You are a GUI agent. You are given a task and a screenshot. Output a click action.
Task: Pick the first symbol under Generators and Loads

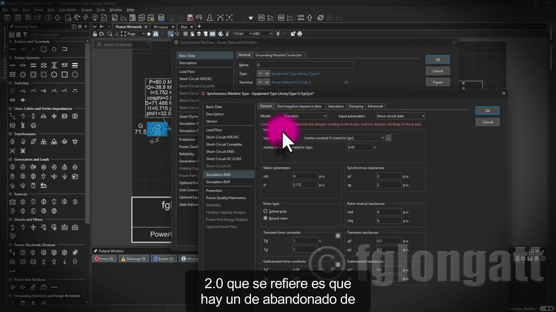tap(13, 167)
